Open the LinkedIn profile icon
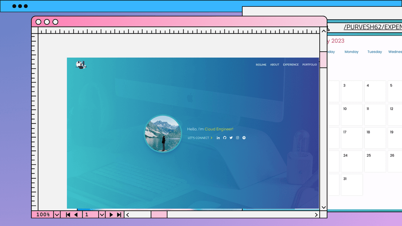Viewport: 402px width, 226px height. tap(218, 138)
